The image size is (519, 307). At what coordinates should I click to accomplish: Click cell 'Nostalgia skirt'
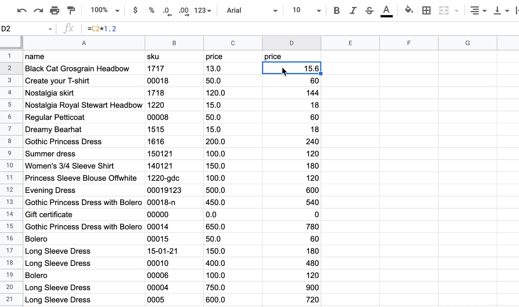click(84, 93)
